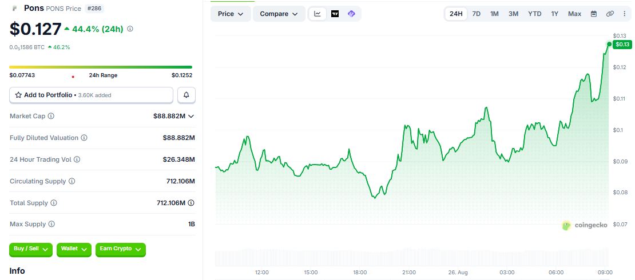Click the line chart view icon

[x=318, y=14]
